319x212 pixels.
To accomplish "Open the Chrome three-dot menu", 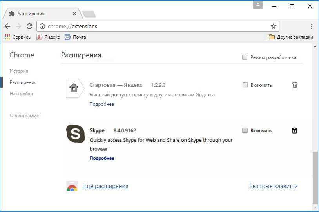I will (312, 26).
